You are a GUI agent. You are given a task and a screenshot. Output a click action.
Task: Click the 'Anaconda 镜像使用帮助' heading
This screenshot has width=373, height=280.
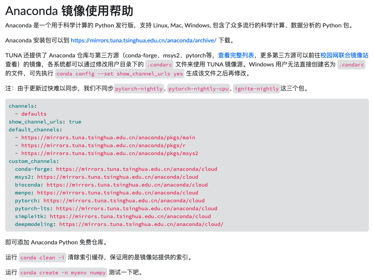pos(69,11)
